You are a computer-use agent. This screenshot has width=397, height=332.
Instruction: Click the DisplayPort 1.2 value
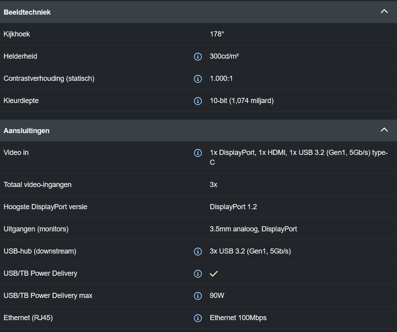[233, 207]
